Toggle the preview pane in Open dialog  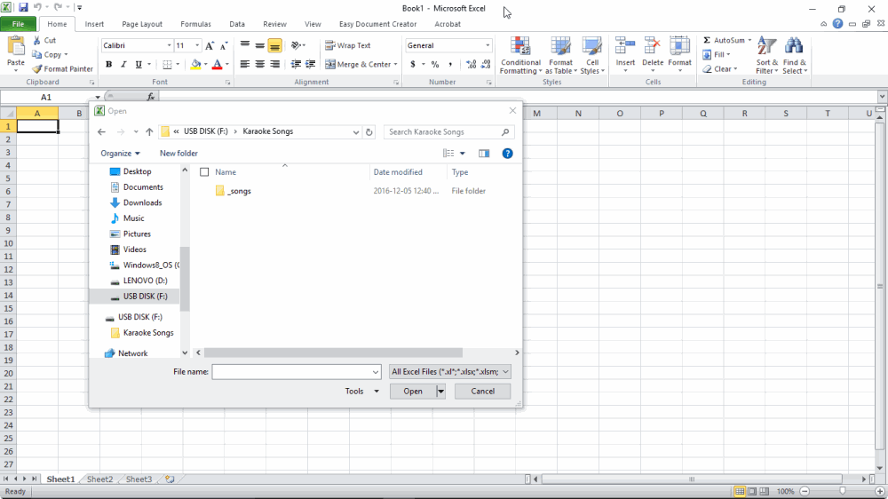[484, 154]
